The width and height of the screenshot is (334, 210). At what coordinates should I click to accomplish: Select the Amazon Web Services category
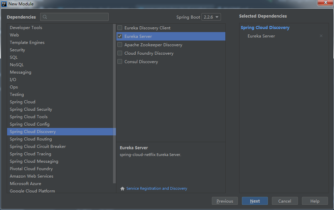click(x=31, y=176)
